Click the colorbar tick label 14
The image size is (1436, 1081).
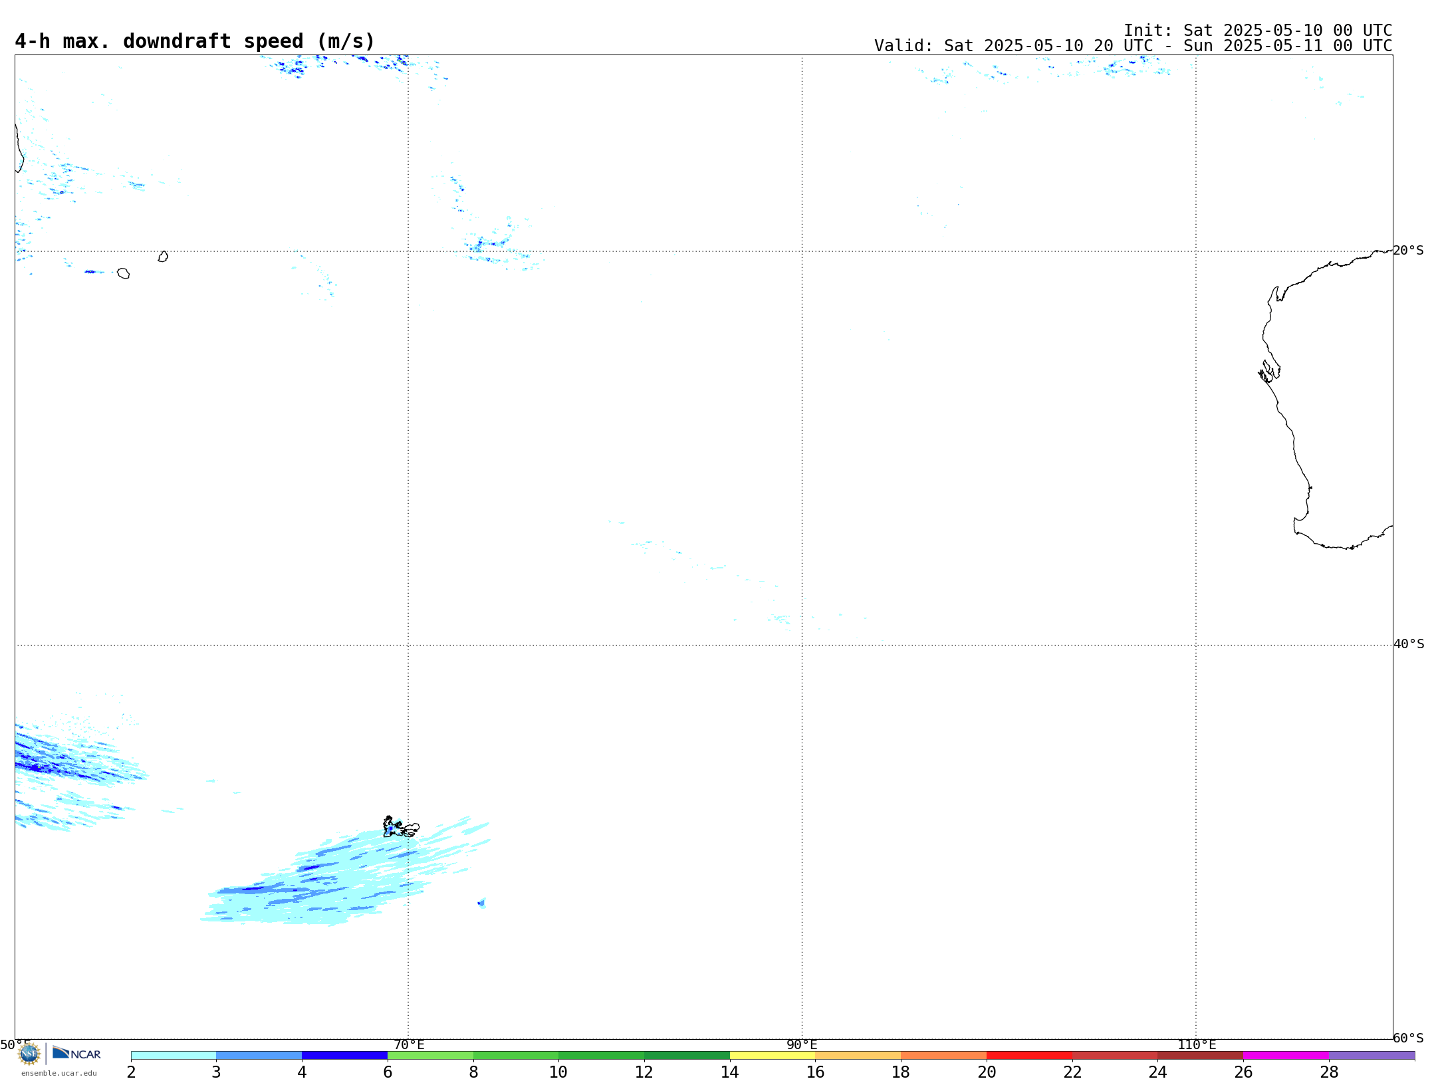(x=730, y=1072)
